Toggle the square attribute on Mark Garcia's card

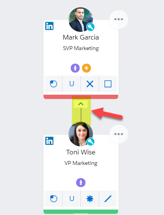point(108,84)
